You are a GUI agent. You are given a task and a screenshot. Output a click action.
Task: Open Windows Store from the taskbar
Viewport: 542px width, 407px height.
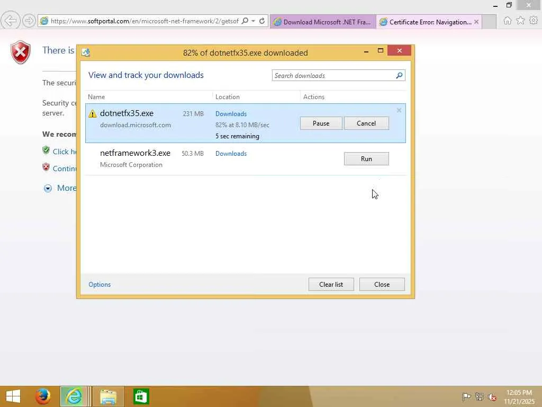click(141, 396)
